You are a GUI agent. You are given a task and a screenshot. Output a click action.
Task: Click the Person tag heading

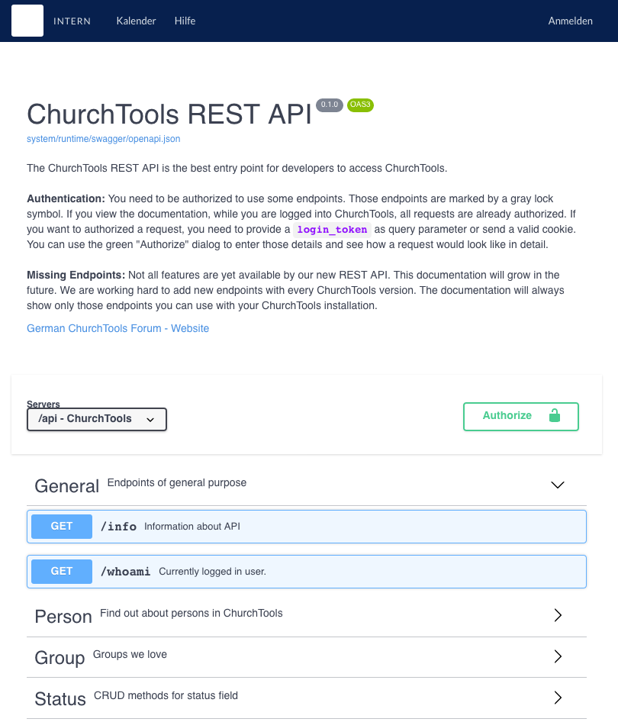coord(63,617)
